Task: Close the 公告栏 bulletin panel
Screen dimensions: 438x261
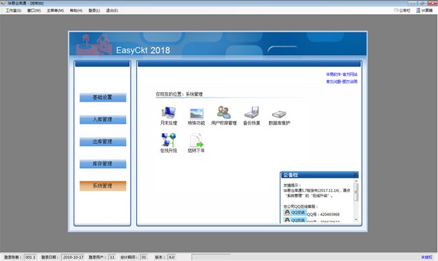Action: [x=354, y=174]
